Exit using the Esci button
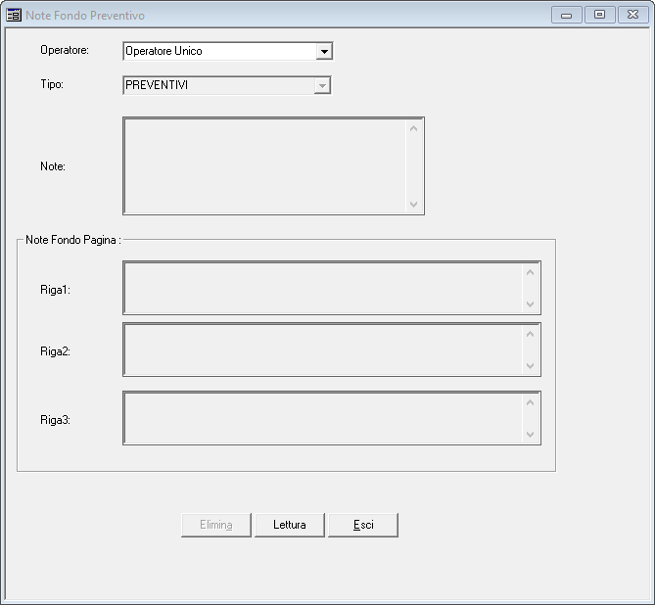 point(363,525)
